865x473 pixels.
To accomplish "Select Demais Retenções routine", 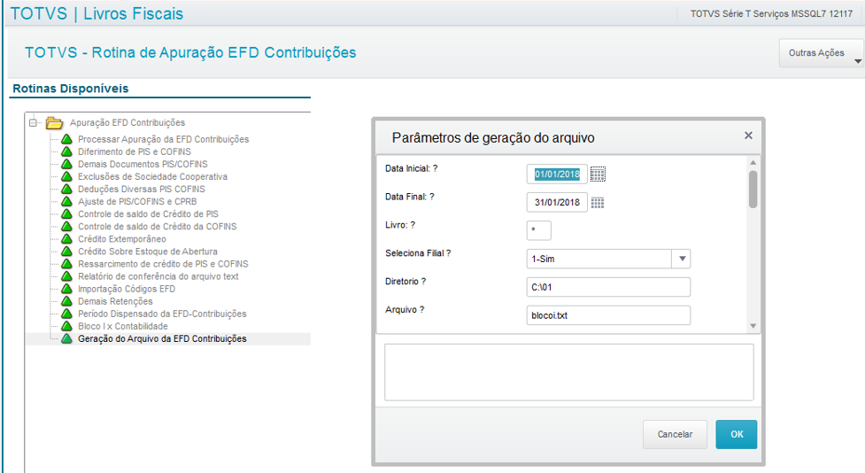I will [x=115, y=301].
